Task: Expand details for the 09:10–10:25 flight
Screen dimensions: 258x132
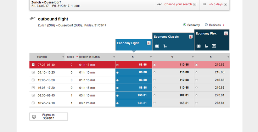Action: pyautogui.click(x=33, y=72)
